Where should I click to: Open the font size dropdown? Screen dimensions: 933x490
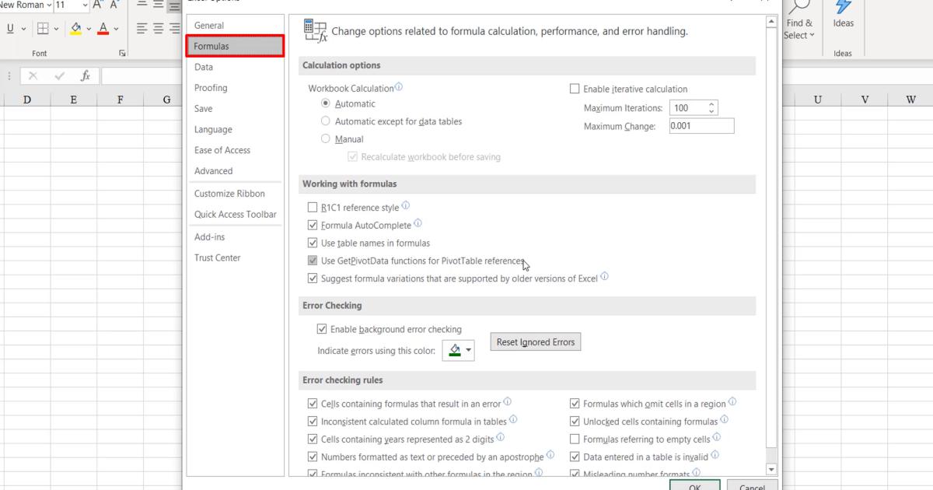point(85,5)
